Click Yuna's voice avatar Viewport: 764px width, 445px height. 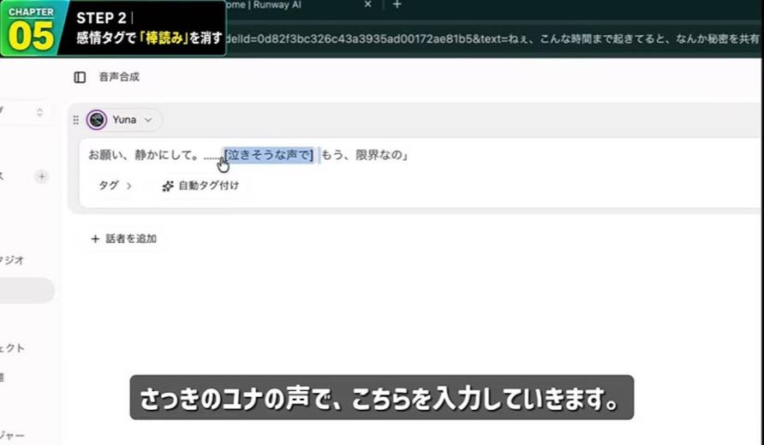(x=97, y=120)
